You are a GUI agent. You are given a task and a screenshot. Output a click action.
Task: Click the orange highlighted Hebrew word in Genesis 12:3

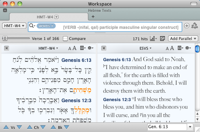(82, 110)
